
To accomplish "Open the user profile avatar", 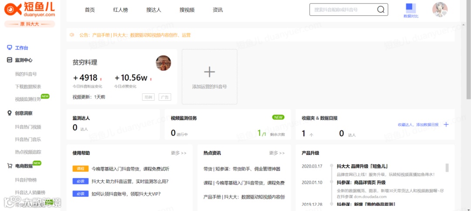I will click(x=440, y=10).
